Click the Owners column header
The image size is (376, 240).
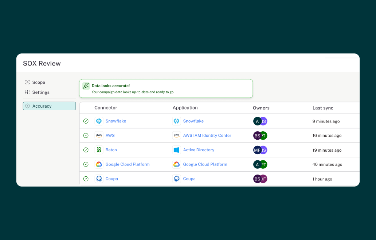point(261,108)
